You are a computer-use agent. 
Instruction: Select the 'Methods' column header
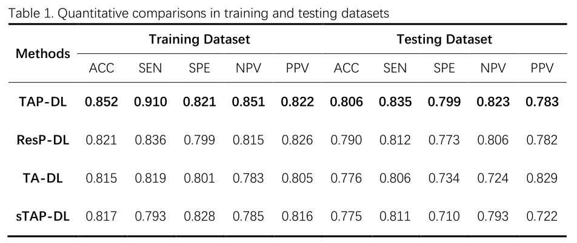coord(43,53)
